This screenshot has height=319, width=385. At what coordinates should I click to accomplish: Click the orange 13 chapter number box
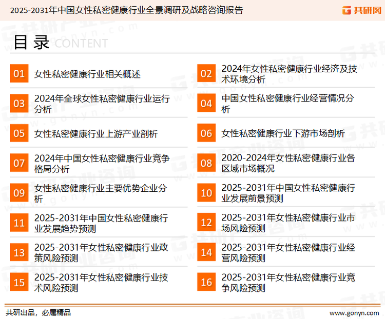[x=19, y=252]
